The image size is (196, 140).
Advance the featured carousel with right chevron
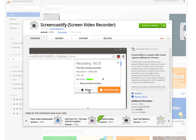[186, 35]
